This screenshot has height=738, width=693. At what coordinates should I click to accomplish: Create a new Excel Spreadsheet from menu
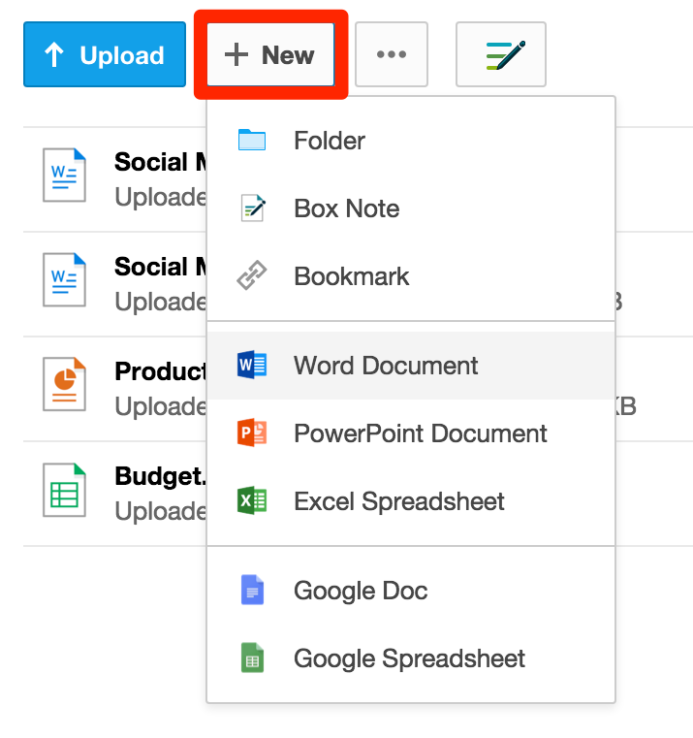click(398, 501)
